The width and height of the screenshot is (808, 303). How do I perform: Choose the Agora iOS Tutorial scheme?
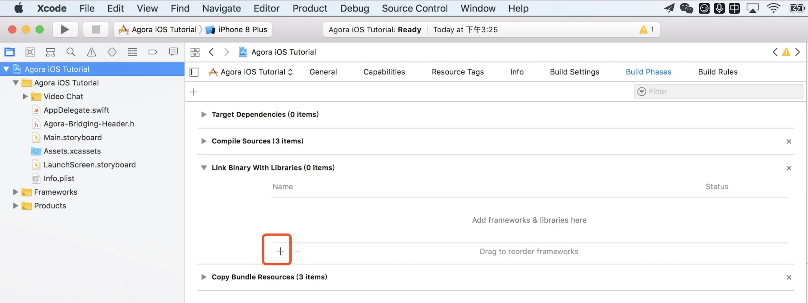(x=157, y=29)
